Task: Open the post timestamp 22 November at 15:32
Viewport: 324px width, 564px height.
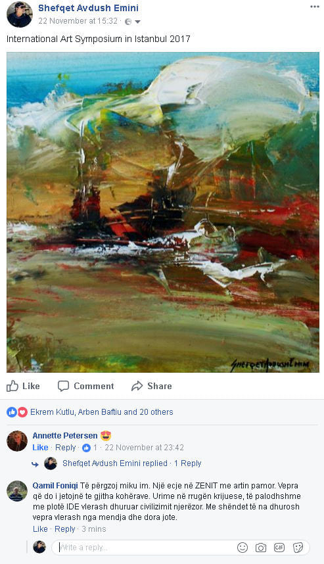Action: [x=78, y=21]
